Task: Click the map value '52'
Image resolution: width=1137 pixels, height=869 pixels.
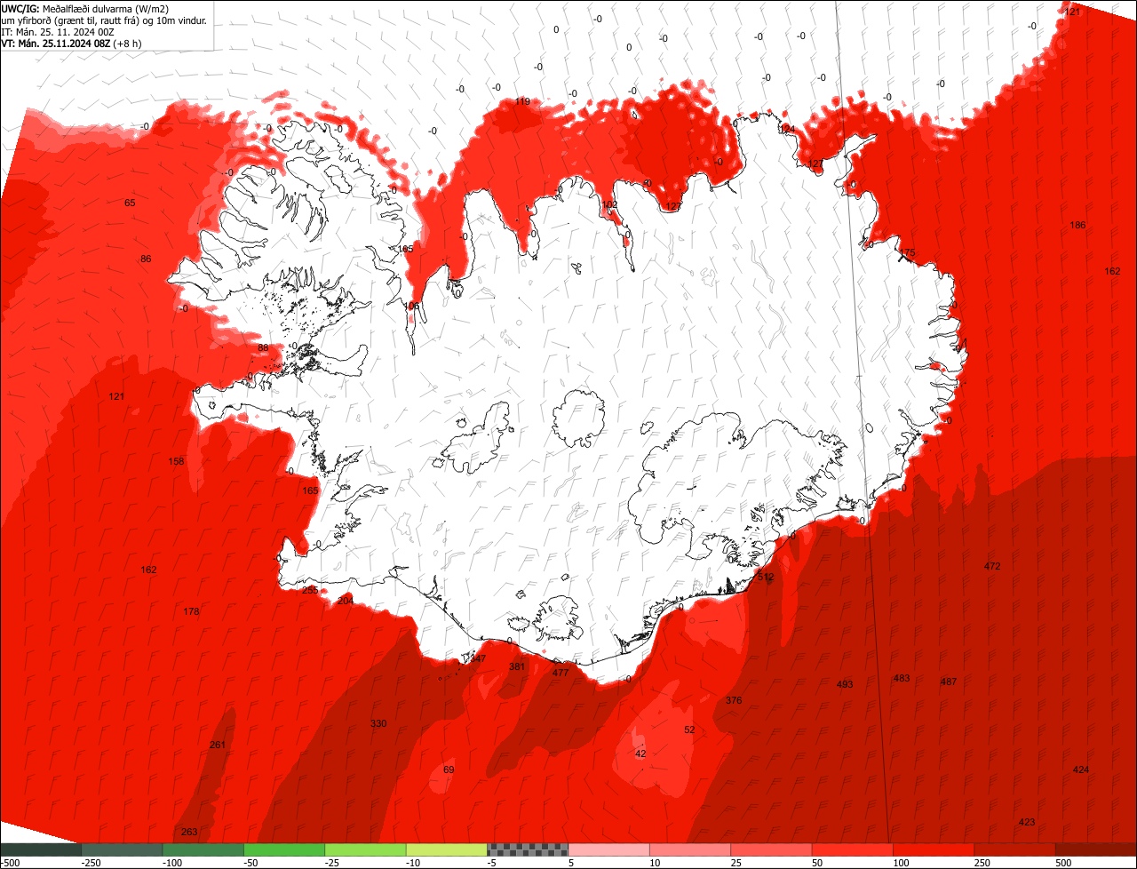Action: coord(689,729)
